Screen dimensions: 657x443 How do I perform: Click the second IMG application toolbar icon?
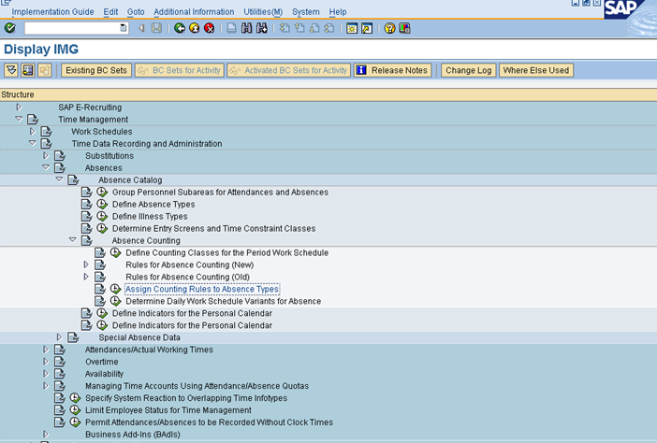click(x=28, y=70)
